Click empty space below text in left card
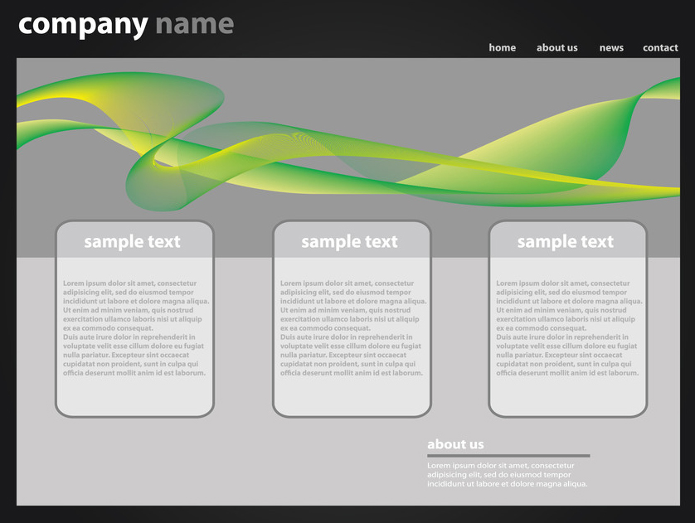The height and width of the screenshot is (523, 695). click(134, 395)
